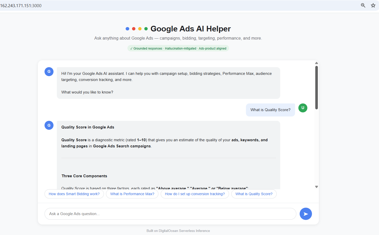Click the scrollbar down arrow in the chat
Screen dimensions: 379x235
click(x=317, y=187)
